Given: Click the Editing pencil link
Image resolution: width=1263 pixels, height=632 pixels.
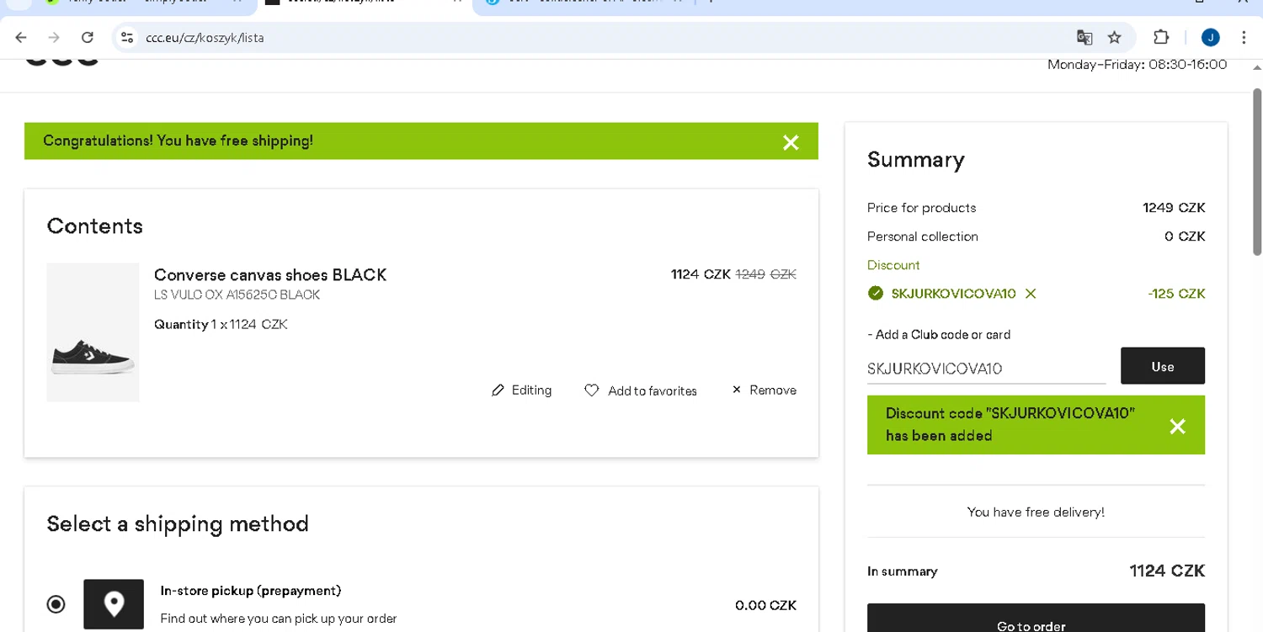Looking at the screenshot, I should pos(521,390).
